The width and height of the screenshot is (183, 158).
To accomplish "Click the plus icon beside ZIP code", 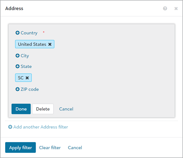I will pyautogui.click(x=18, y=89).
